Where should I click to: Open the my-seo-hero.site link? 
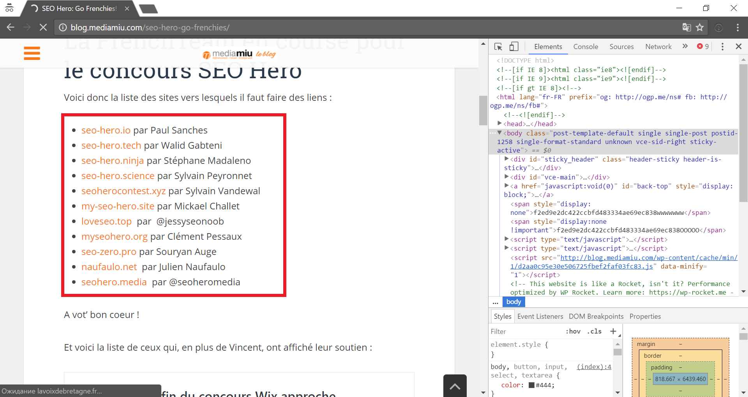tap(118, 206)
